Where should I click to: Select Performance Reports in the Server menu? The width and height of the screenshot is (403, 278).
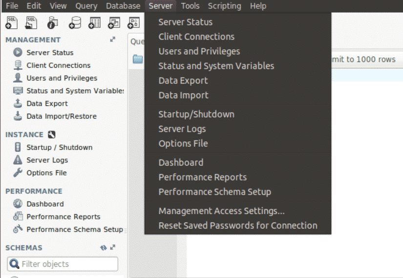pos(202,177)
